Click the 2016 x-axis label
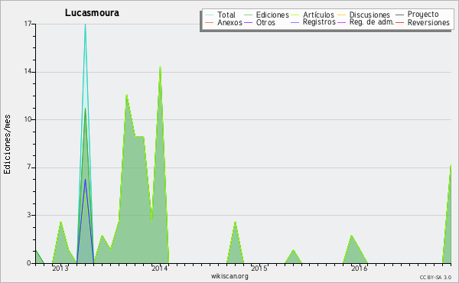 point(360,268)
